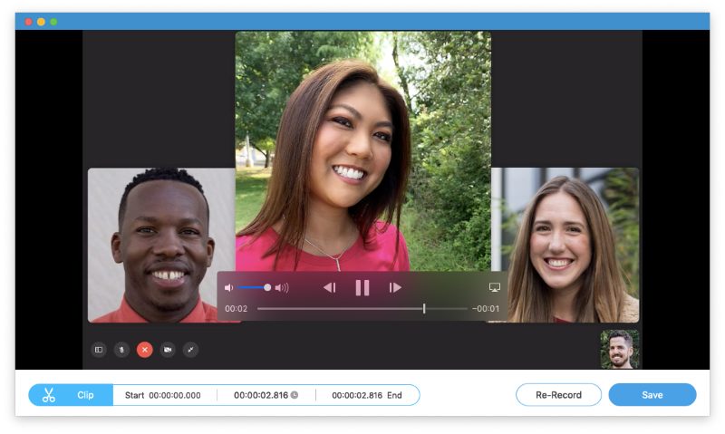Click the clock icon beside duration
The height and width of the screenshot is (434, 725).
(294, 395)
